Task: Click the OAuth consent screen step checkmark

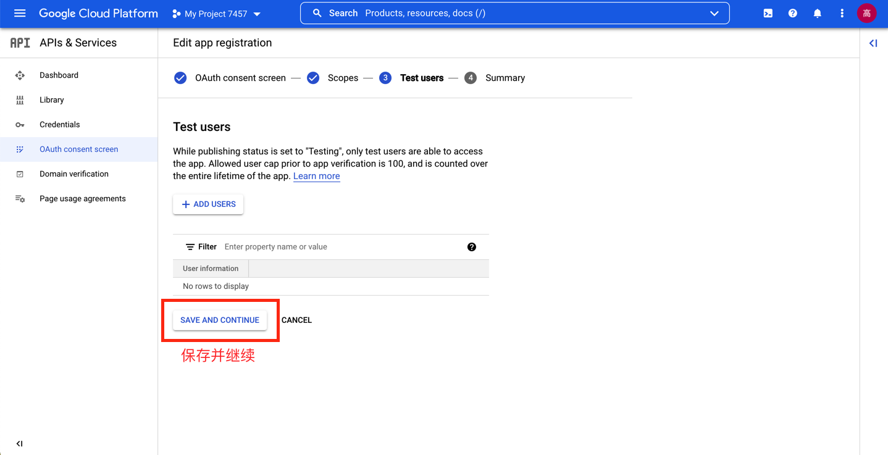Action: pyautogui.click(x=180, y=78)
